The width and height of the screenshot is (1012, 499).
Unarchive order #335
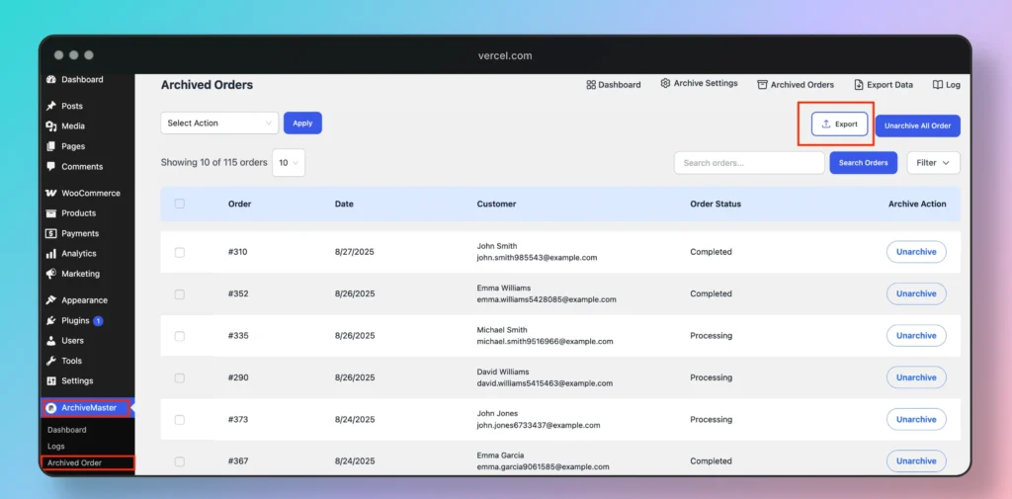click(x=916, y=336)
